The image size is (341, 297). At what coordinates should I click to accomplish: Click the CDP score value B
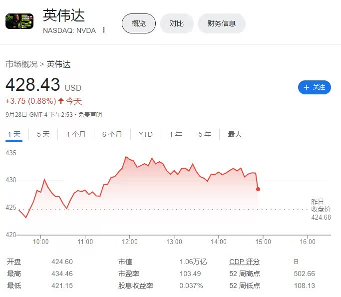tap(296, 262)
